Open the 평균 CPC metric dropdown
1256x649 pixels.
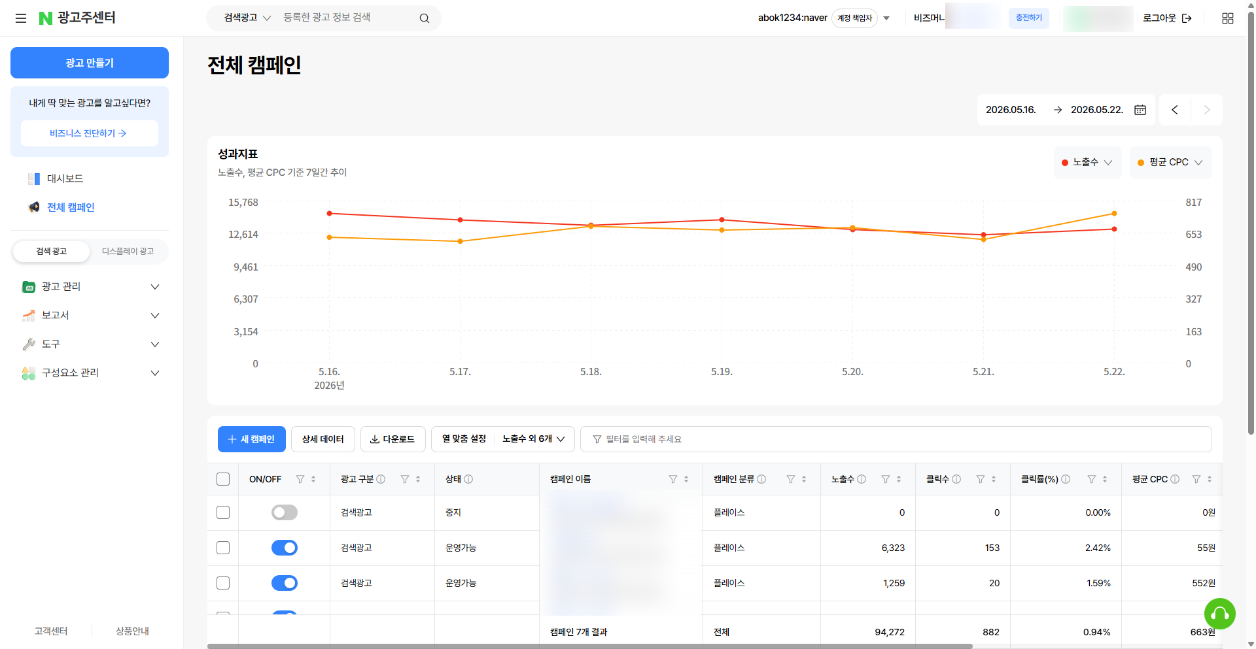click(x=1170, y=162)
